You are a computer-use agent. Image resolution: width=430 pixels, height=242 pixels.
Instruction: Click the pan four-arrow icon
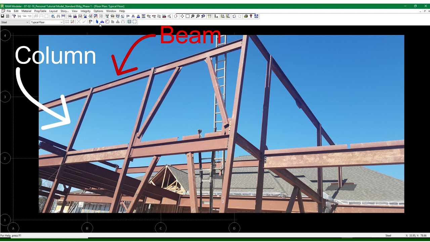tap(182, 16)
